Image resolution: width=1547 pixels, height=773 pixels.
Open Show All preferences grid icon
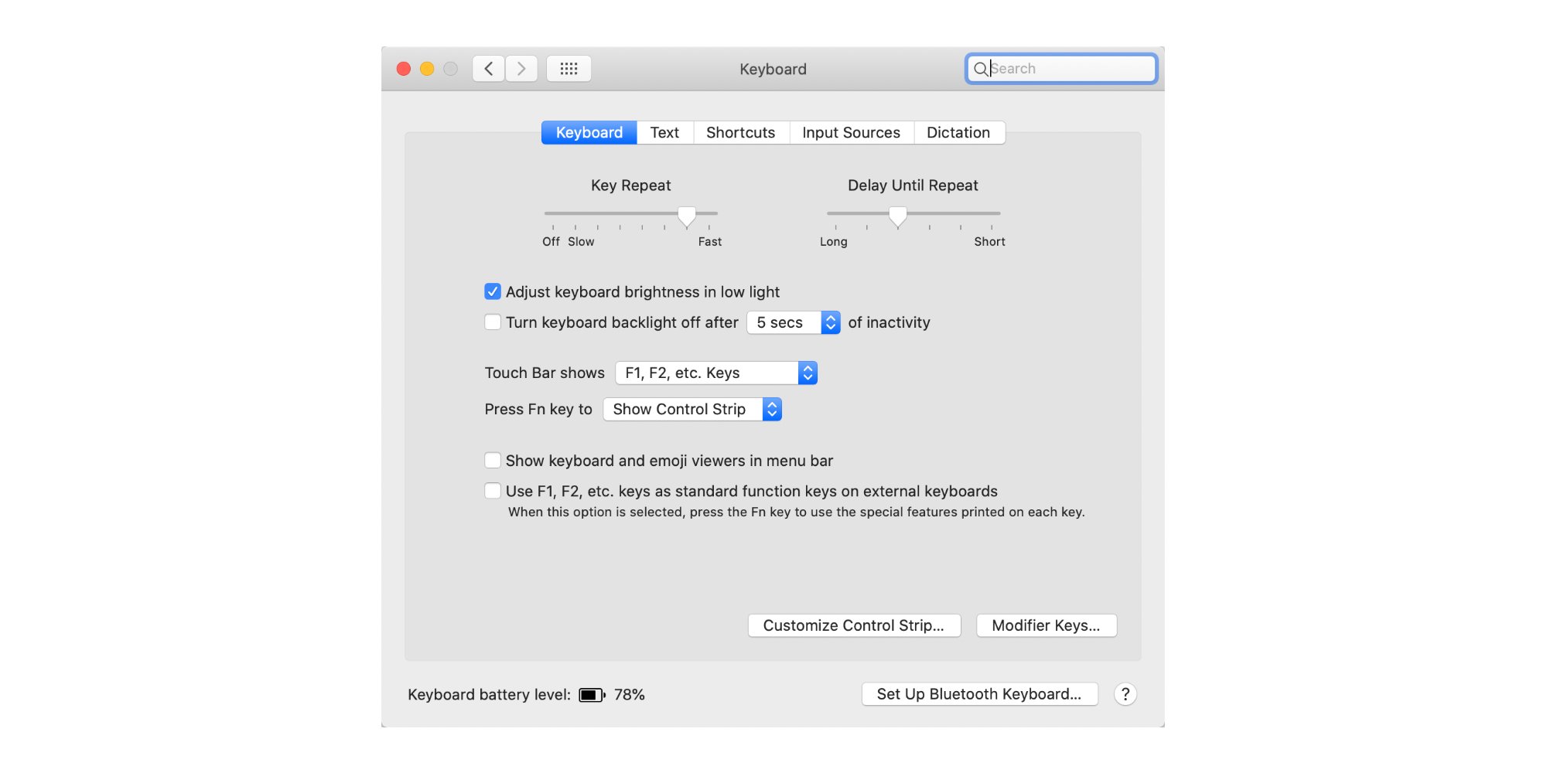(569, 68)
